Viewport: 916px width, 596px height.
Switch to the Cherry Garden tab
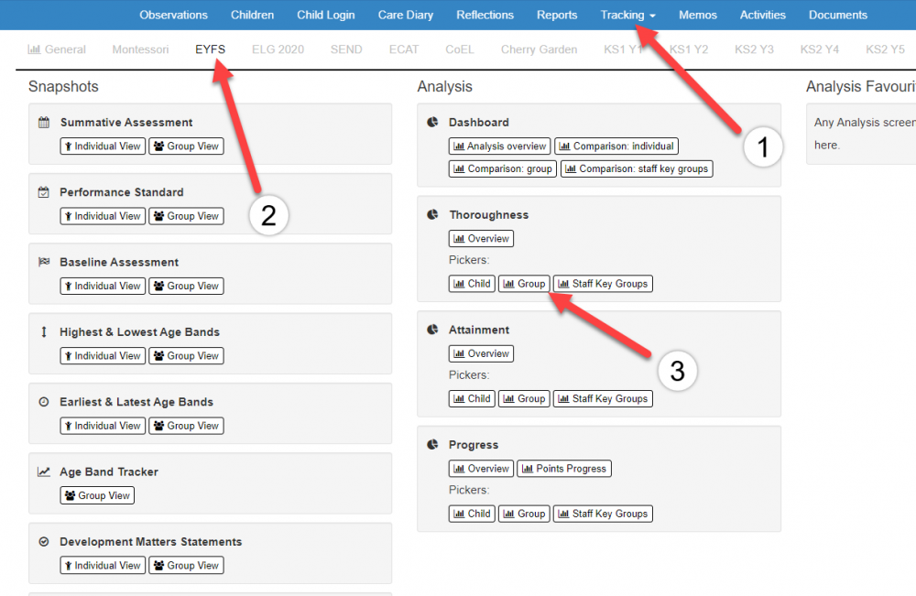pyautogui.click(x=539, y=49)
